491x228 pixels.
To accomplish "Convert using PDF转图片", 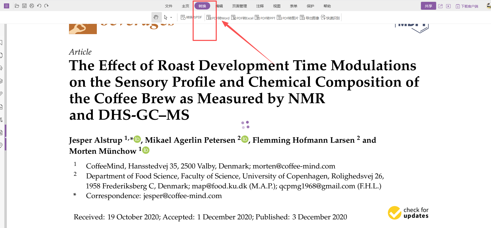I will click(288, 18).
